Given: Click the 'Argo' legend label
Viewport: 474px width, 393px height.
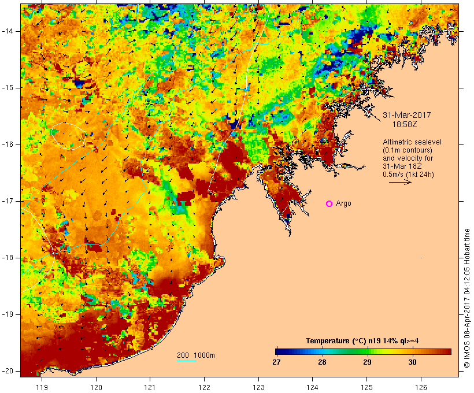Looking at the screenshot, I should [344, 203].
